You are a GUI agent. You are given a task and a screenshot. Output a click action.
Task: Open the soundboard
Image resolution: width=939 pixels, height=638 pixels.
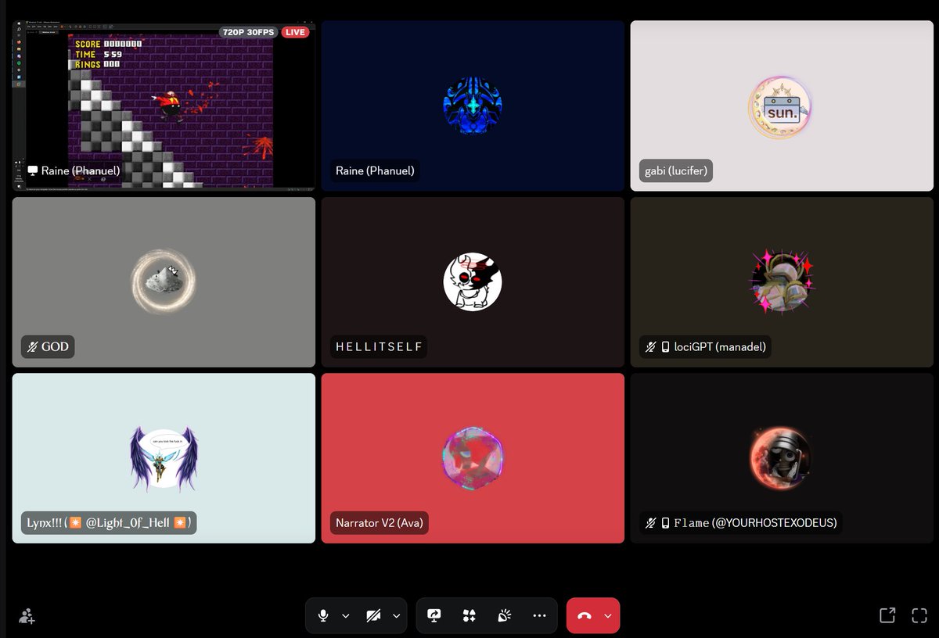tap(505, 615)
